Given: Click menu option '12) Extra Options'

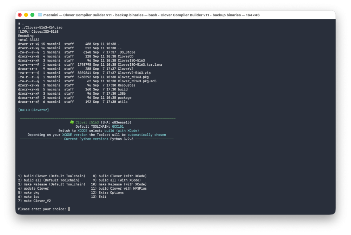Looking at the screenshot, I should pyautogui.click(x=107, y=192).
